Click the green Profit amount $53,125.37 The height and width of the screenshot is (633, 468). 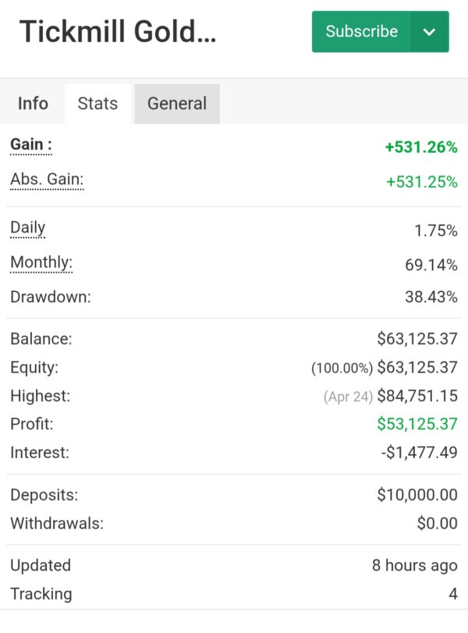click(417, 424)
